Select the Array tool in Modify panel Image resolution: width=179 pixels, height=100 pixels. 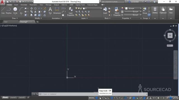[39, 15]
